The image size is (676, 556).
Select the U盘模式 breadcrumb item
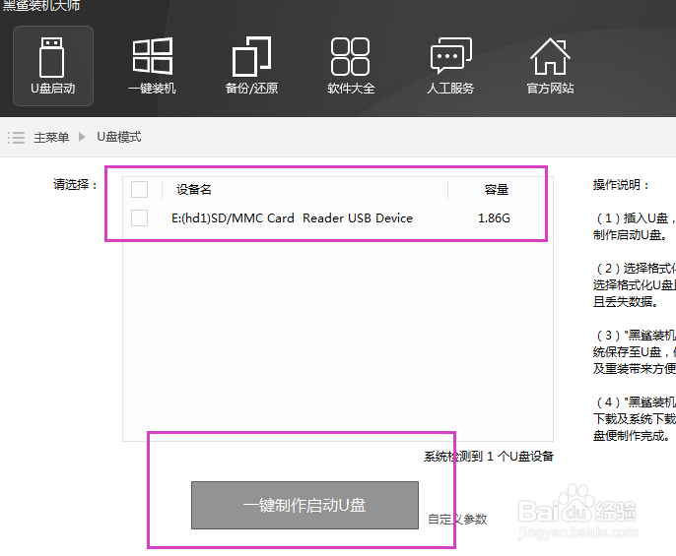pos(119,137)
